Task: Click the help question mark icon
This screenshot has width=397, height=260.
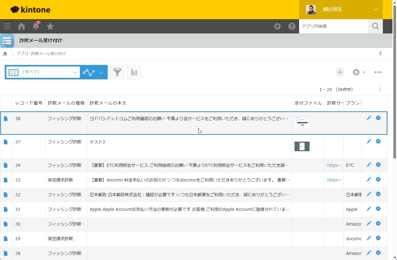Action: (x=291, y=26)
